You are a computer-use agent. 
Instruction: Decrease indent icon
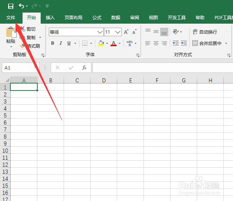[176, 43]
